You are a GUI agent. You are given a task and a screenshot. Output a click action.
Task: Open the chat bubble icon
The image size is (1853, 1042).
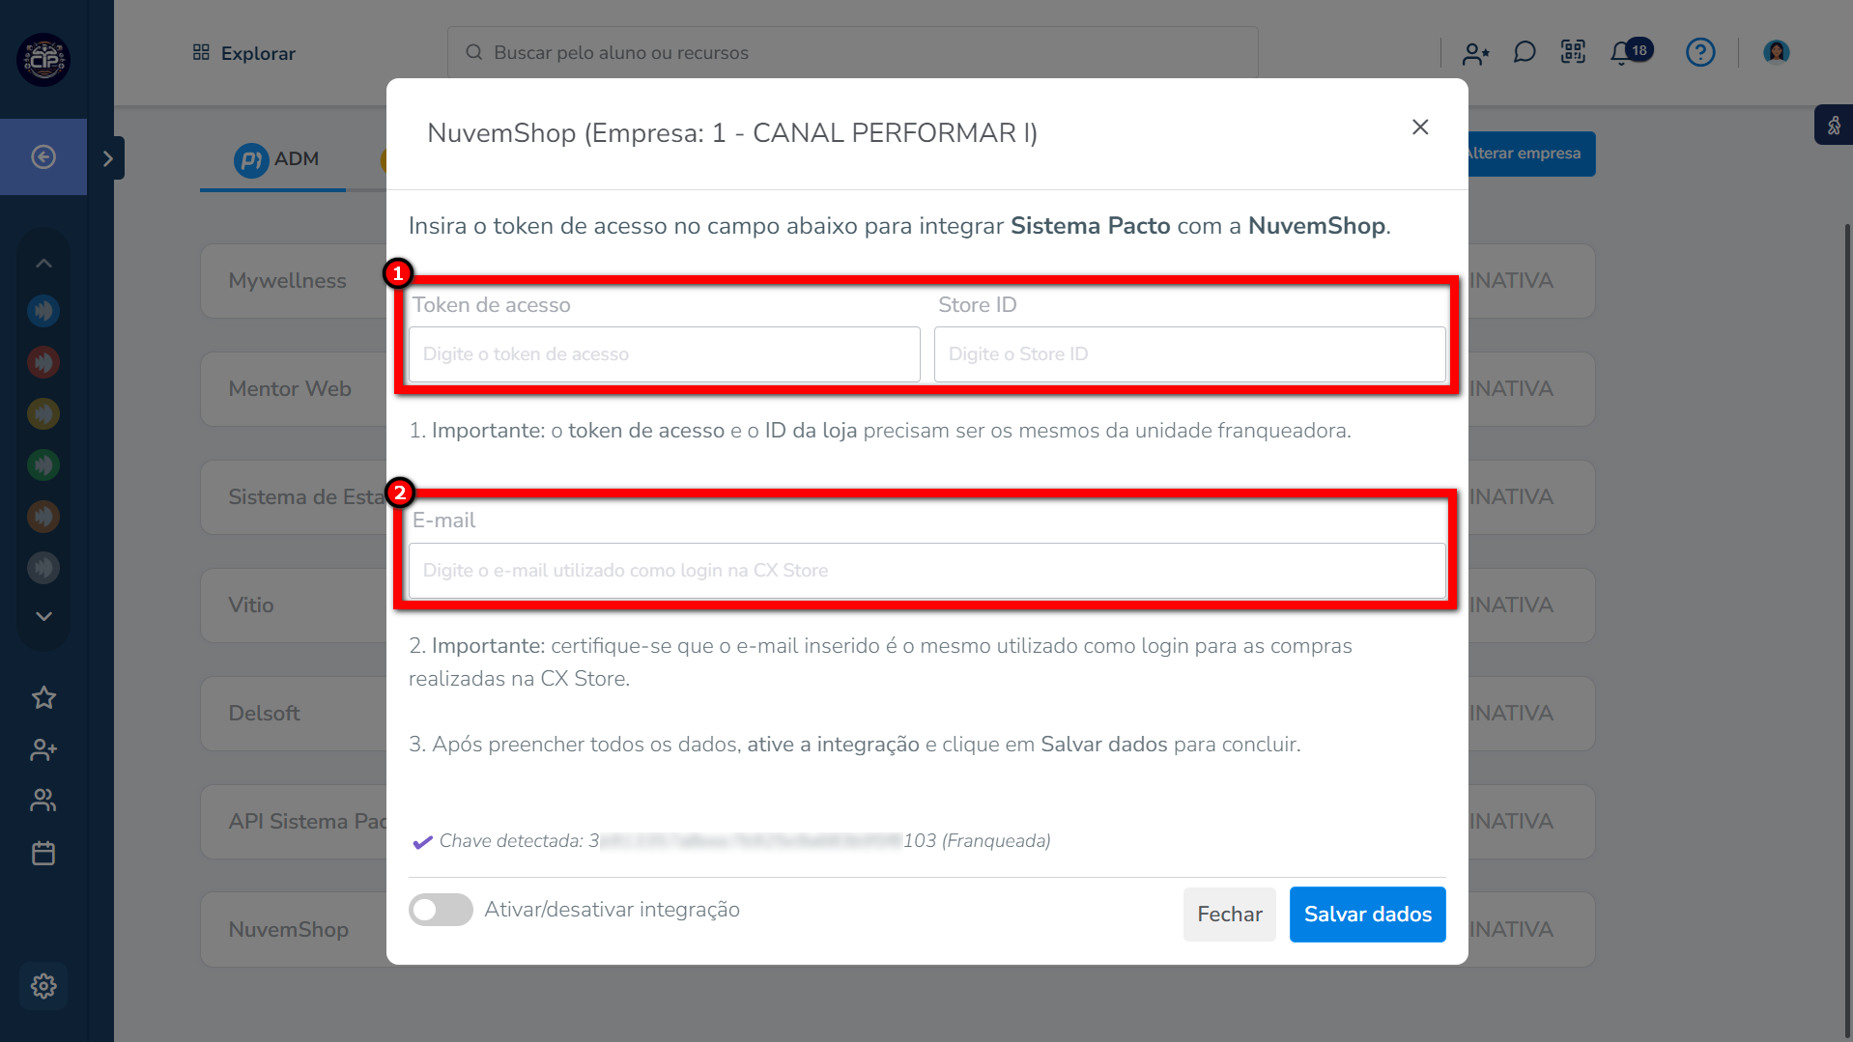click(x=1524, y=52)
